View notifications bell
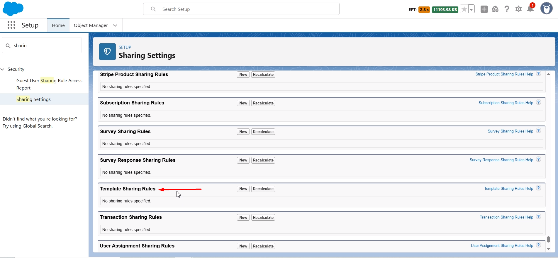 pos(530,9)
